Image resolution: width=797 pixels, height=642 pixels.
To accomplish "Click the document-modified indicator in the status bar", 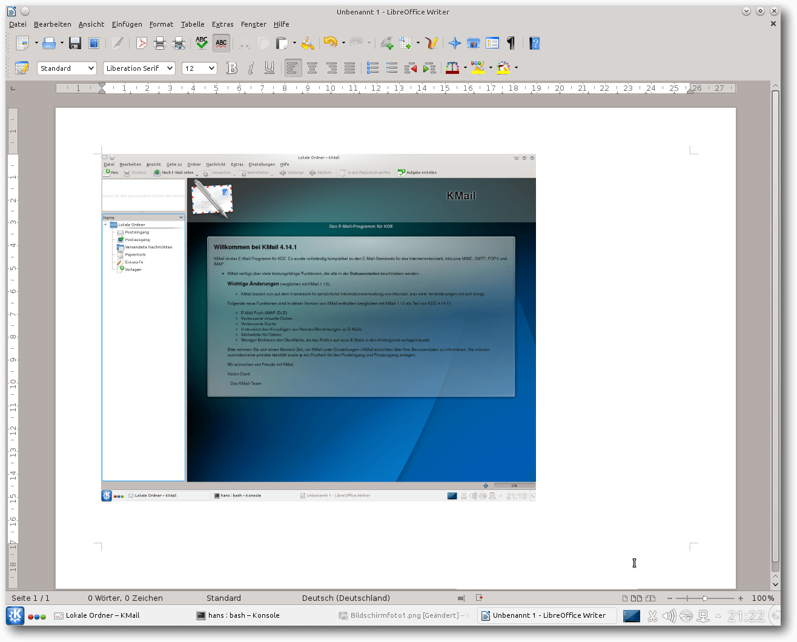I will coord(479,598).
